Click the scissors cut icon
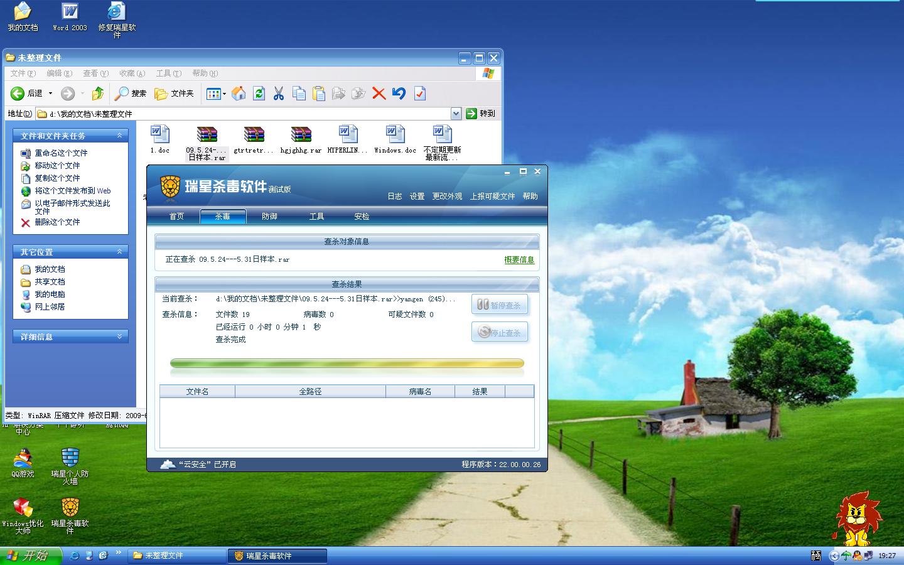The image size is (904, 565). tap(279, 94)
